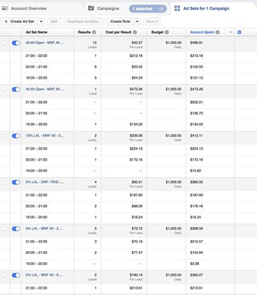Click the info icon beside Cost per Result
This screenshot has width=257, height=295.
click(135, 32)
